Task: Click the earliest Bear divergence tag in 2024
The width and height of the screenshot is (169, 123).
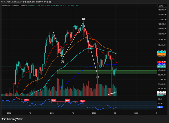Action: tap(27, 100)
